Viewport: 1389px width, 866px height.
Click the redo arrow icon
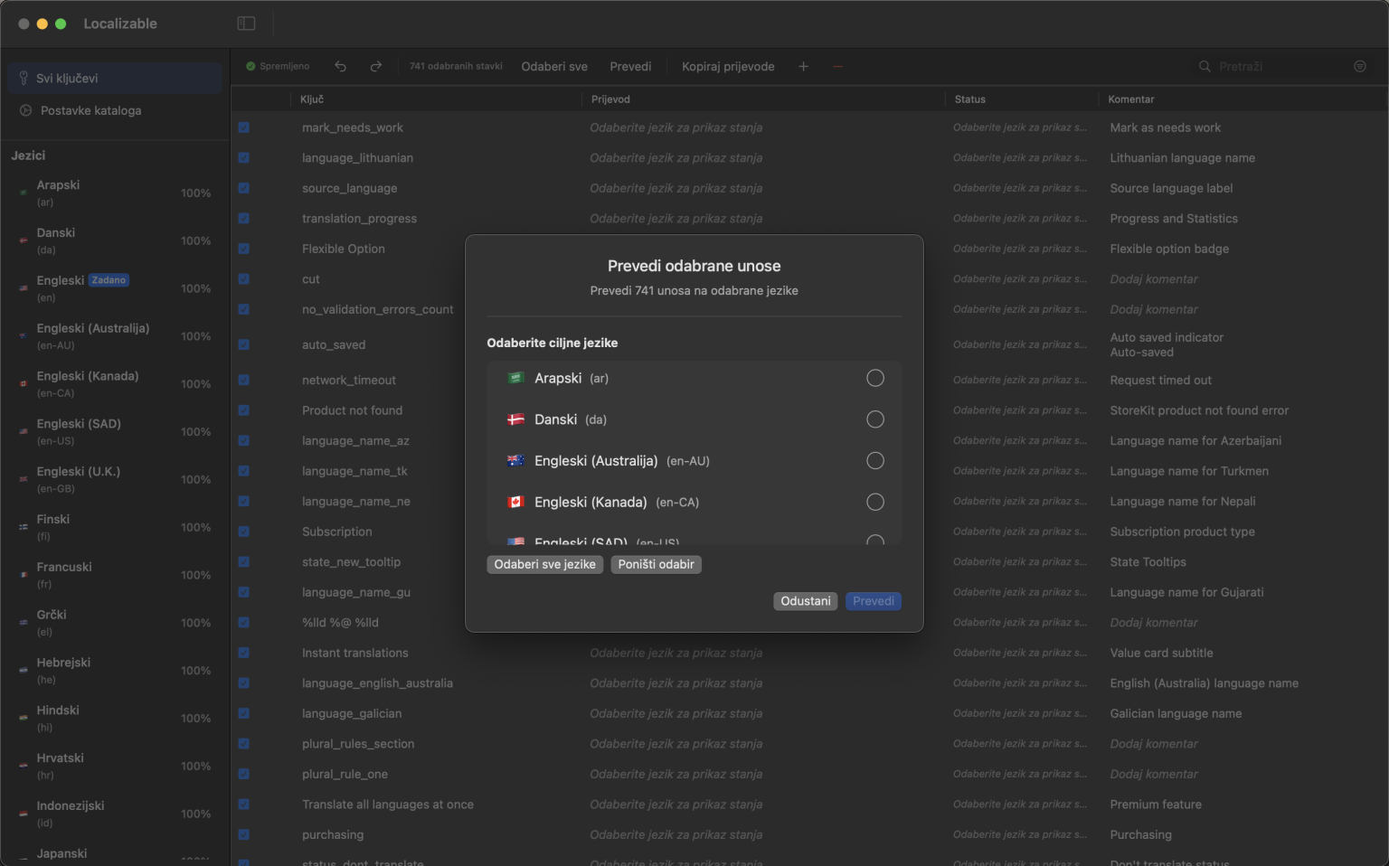(x=376, y=66)
